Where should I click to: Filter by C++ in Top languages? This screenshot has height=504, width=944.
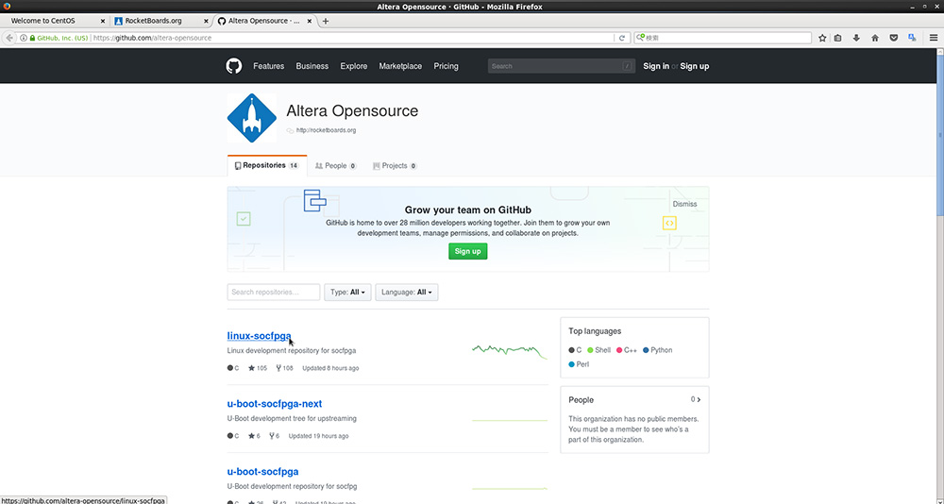tap(626, 350)
